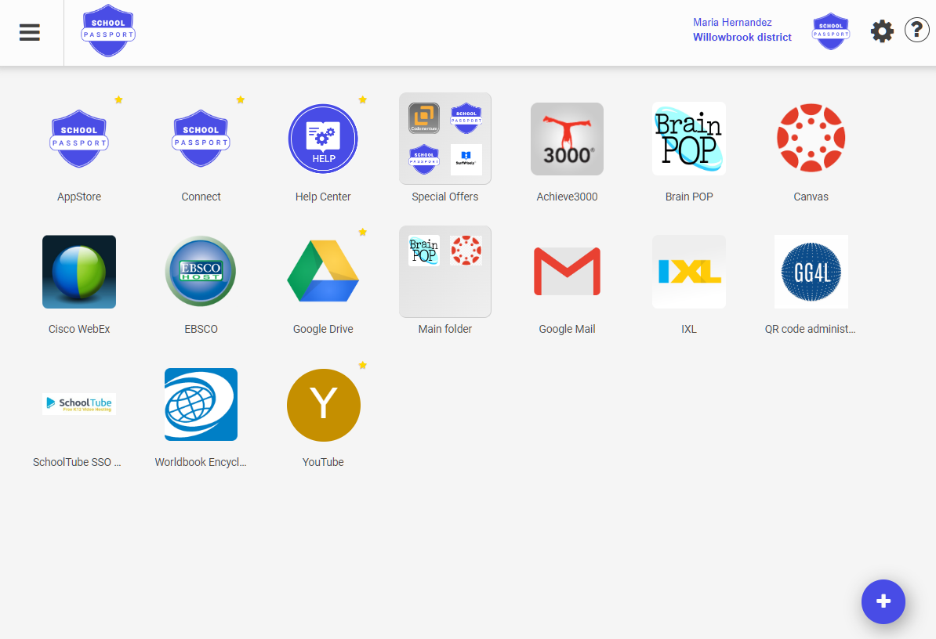Click the Special Offers label

click(445, 197)
